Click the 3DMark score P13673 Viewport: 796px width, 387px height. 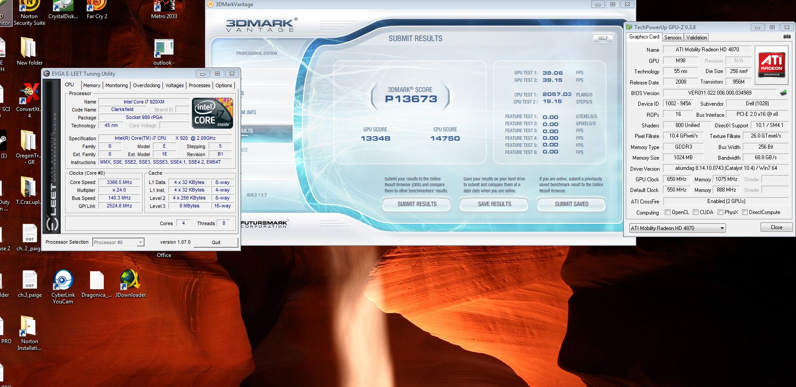(411, 99)
